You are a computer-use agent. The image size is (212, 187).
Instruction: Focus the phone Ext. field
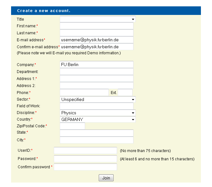tap(125, 93)
